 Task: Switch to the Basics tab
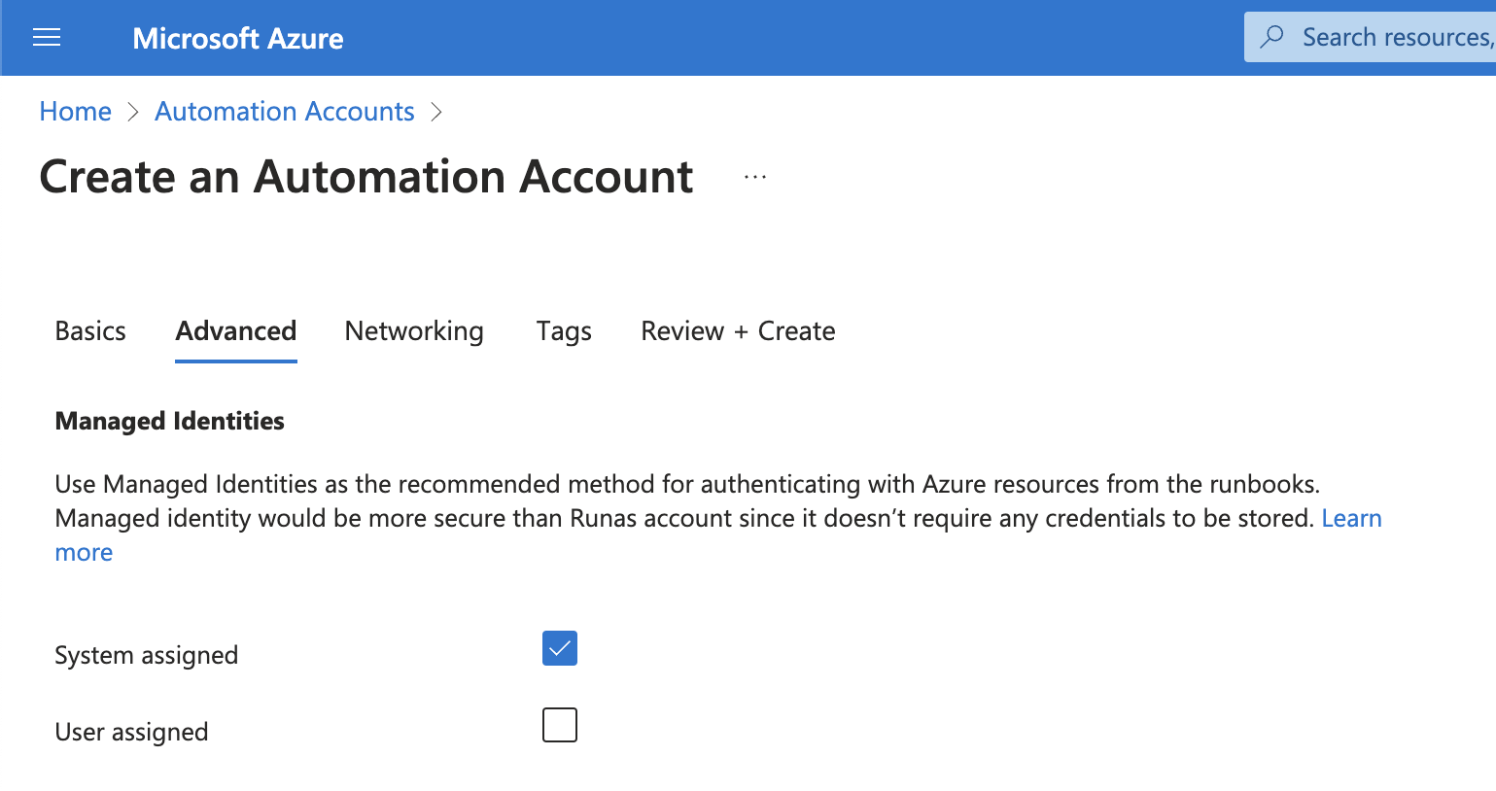[90, 331]
